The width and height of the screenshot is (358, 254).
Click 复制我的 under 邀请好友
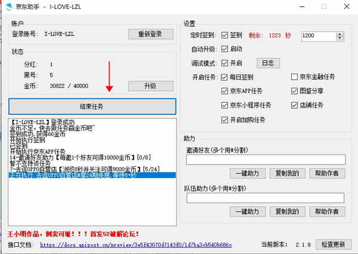pos(287,174)
